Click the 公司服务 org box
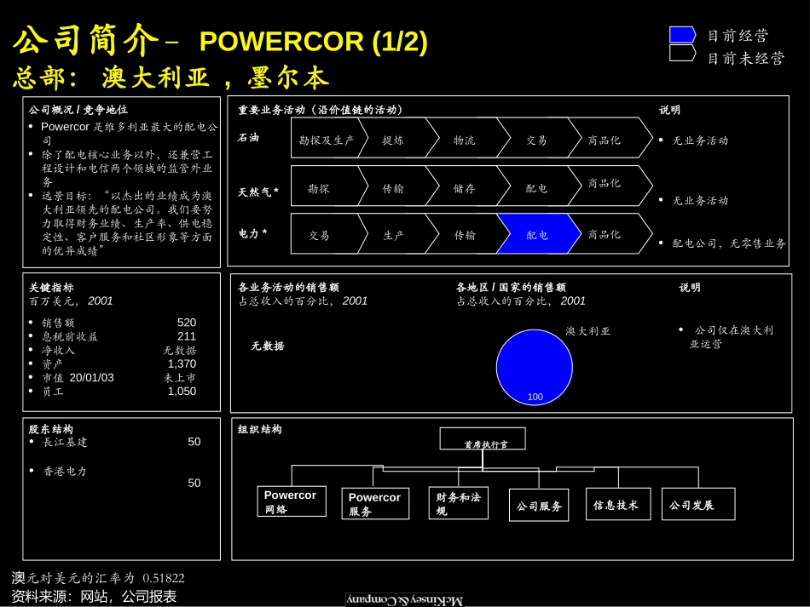 (x=539, y=505)
